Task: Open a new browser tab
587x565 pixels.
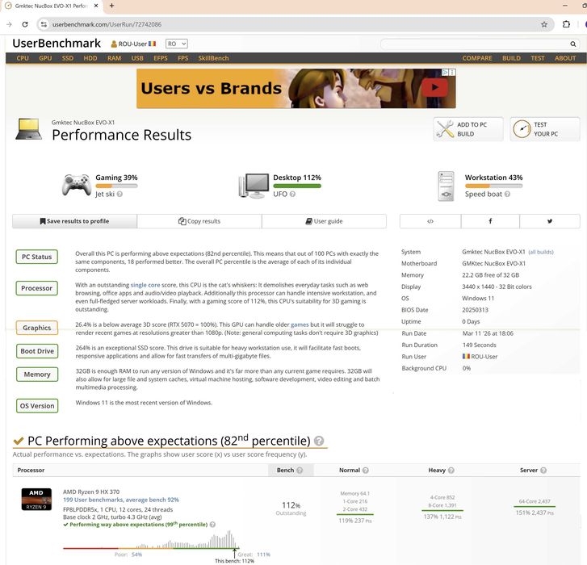Action: point(111,6)
